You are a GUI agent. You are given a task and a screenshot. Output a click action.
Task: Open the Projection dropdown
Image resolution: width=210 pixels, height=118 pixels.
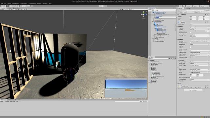point(199,28)
